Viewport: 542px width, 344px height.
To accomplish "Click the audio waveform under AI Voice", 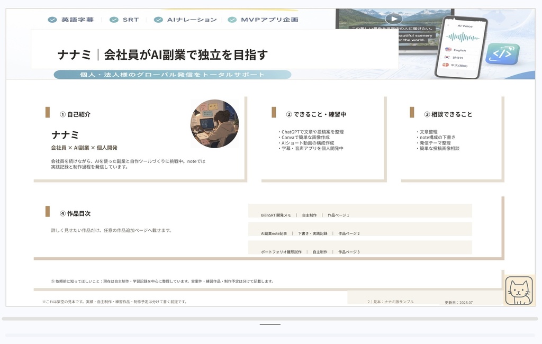I will point(463,37).
